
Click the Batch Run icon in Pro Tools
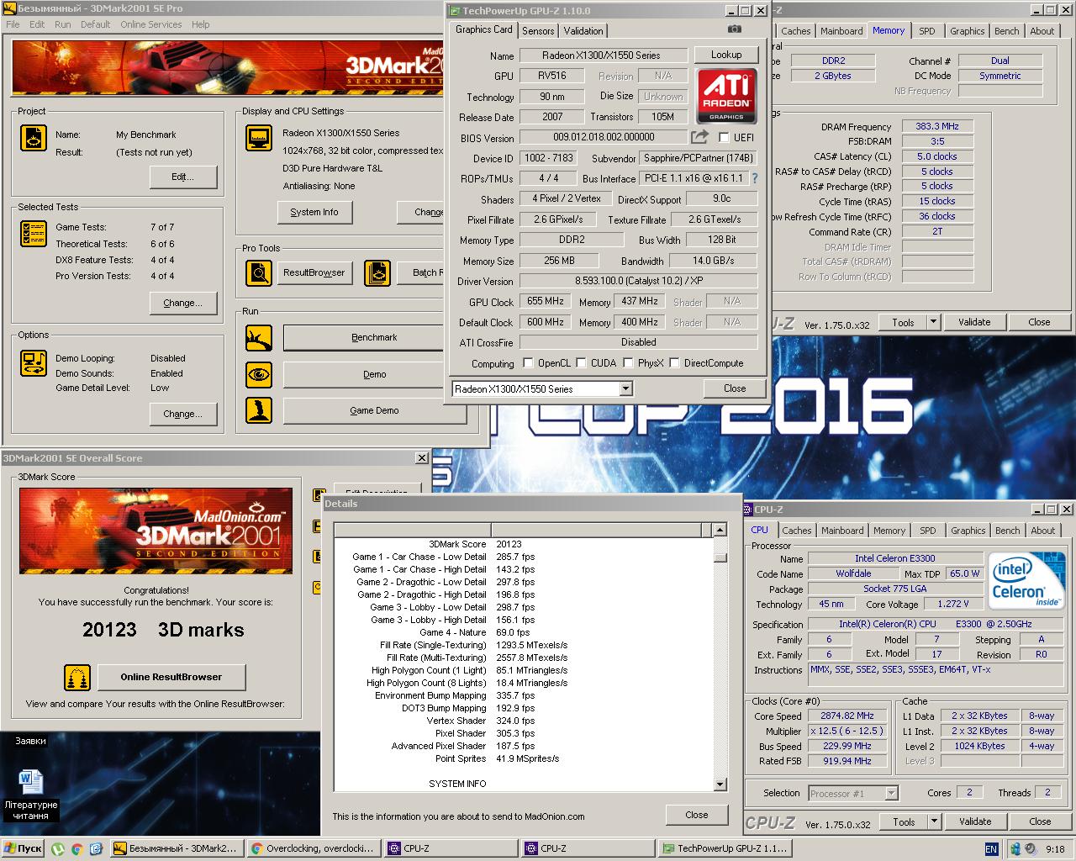click(x=377, y=272)
